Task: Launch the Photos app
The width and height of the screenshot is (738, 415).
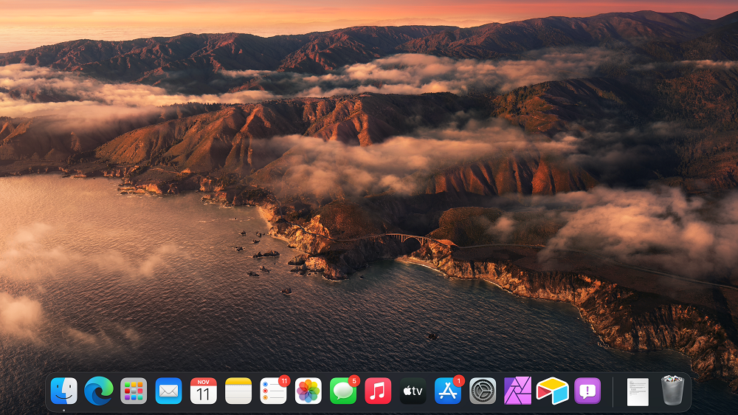Action: point(308,391)
